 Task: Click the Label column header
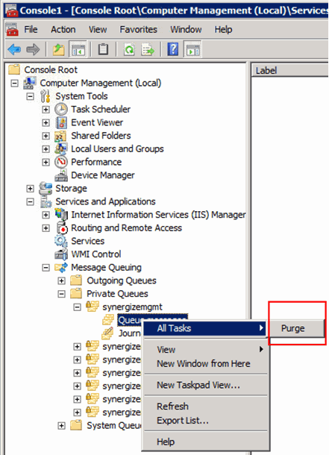(290, 71)
